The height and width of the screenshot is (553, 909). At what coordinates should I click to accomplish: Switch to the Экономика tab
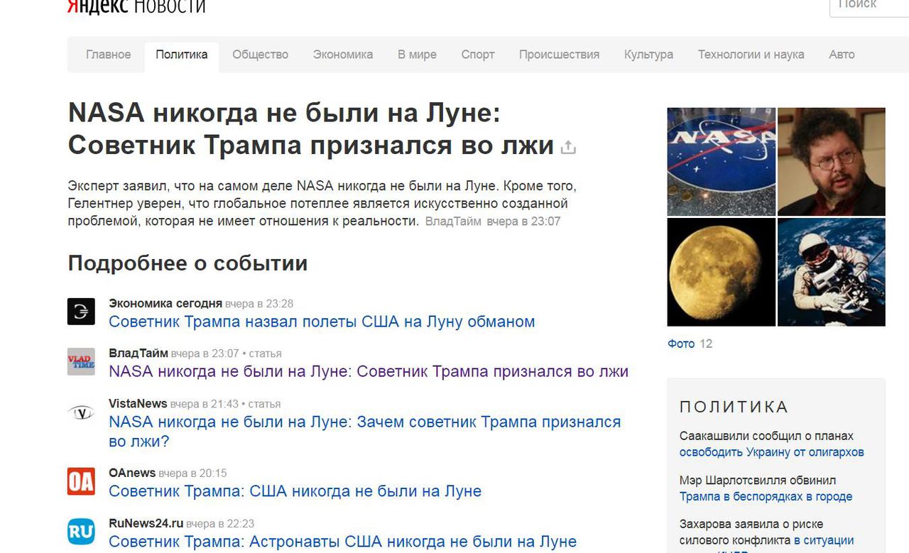click(x=343, y=55)
